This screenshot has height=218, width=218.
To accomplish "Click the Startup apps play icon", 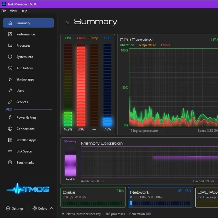I will 10,79.
